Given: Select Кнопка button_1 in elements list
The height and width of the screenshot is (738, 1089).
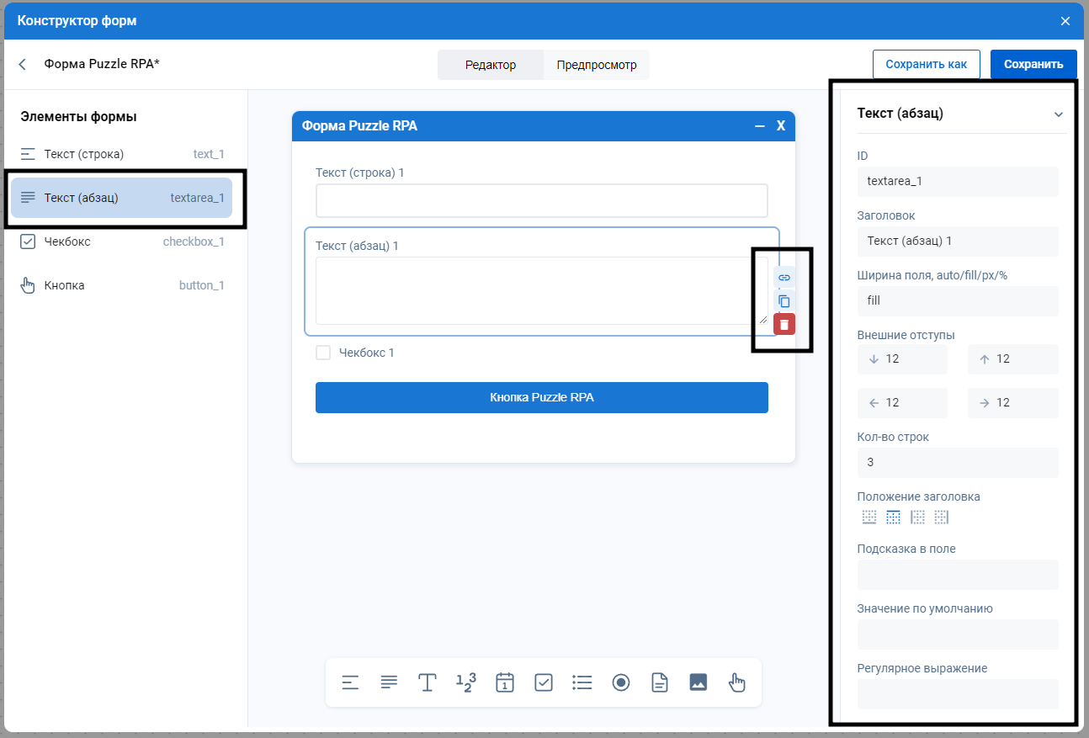Looking at the screenshot, I should point(122,285).
